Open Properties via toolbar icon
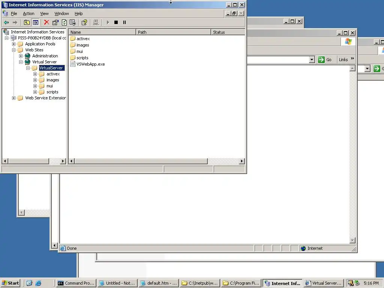This screenshot has width=384, height=288. coord(55,22)
